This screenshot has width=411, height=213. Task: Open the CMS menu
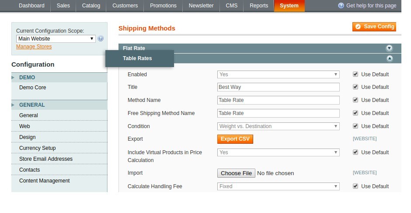(x=231, y=6)
